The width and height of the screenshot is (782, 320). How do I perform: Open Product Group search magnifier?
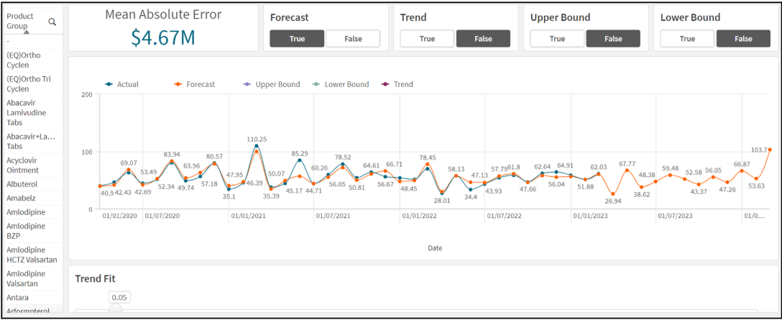pos(52,22)
